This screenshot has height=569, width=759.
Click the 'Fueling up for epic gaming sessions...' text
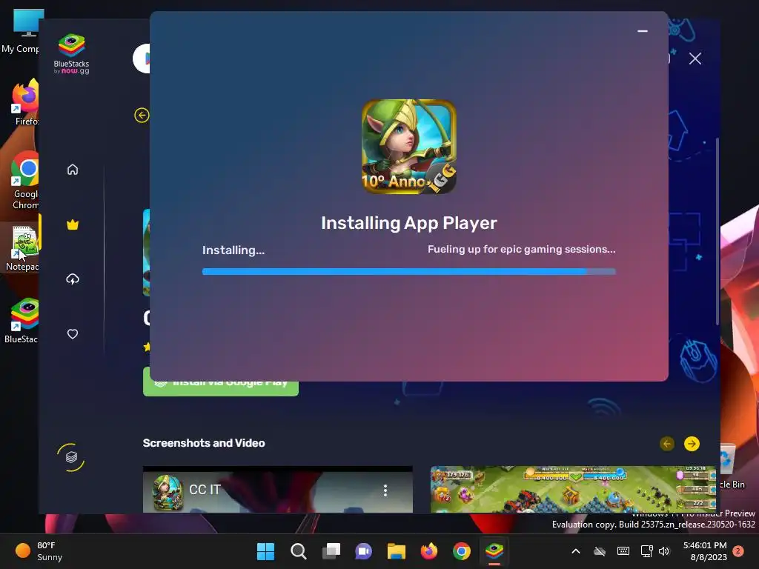pyautogui.click(x=522, y=249)
